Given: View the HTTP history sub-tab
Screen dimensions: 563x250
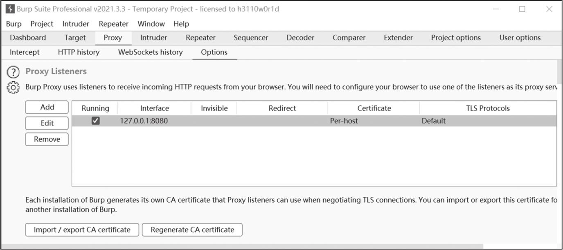Looking at the screenshot, I should coord(79,52).
